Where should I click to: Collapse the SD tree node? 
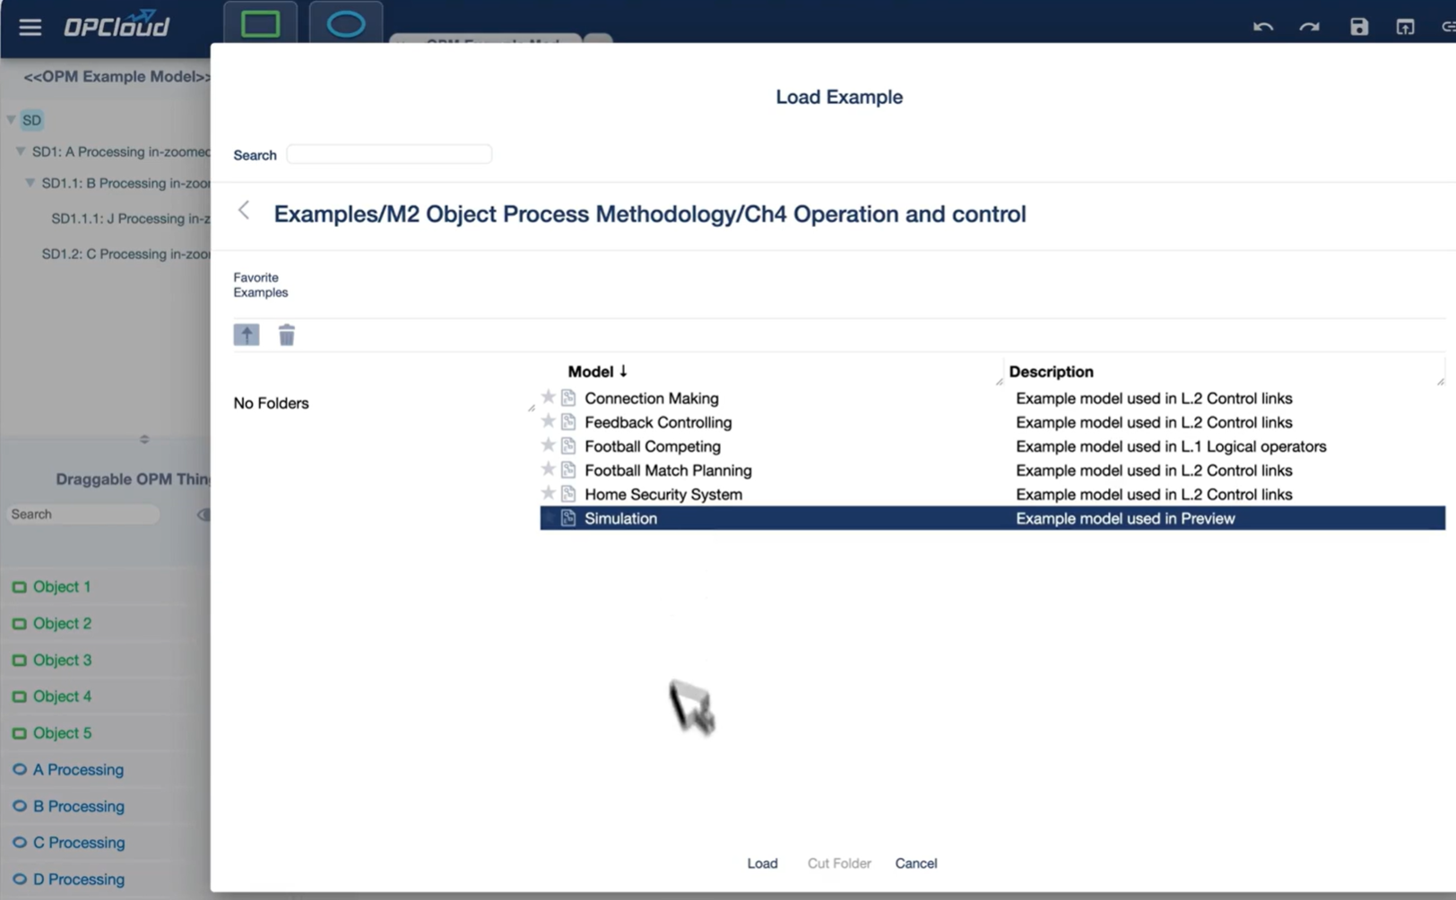[x=12, y=120]
